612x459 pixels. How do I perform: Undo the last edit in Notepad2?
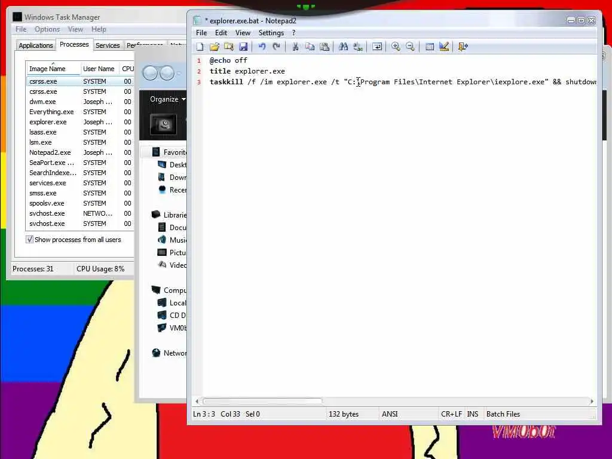[x=262, y=47]
